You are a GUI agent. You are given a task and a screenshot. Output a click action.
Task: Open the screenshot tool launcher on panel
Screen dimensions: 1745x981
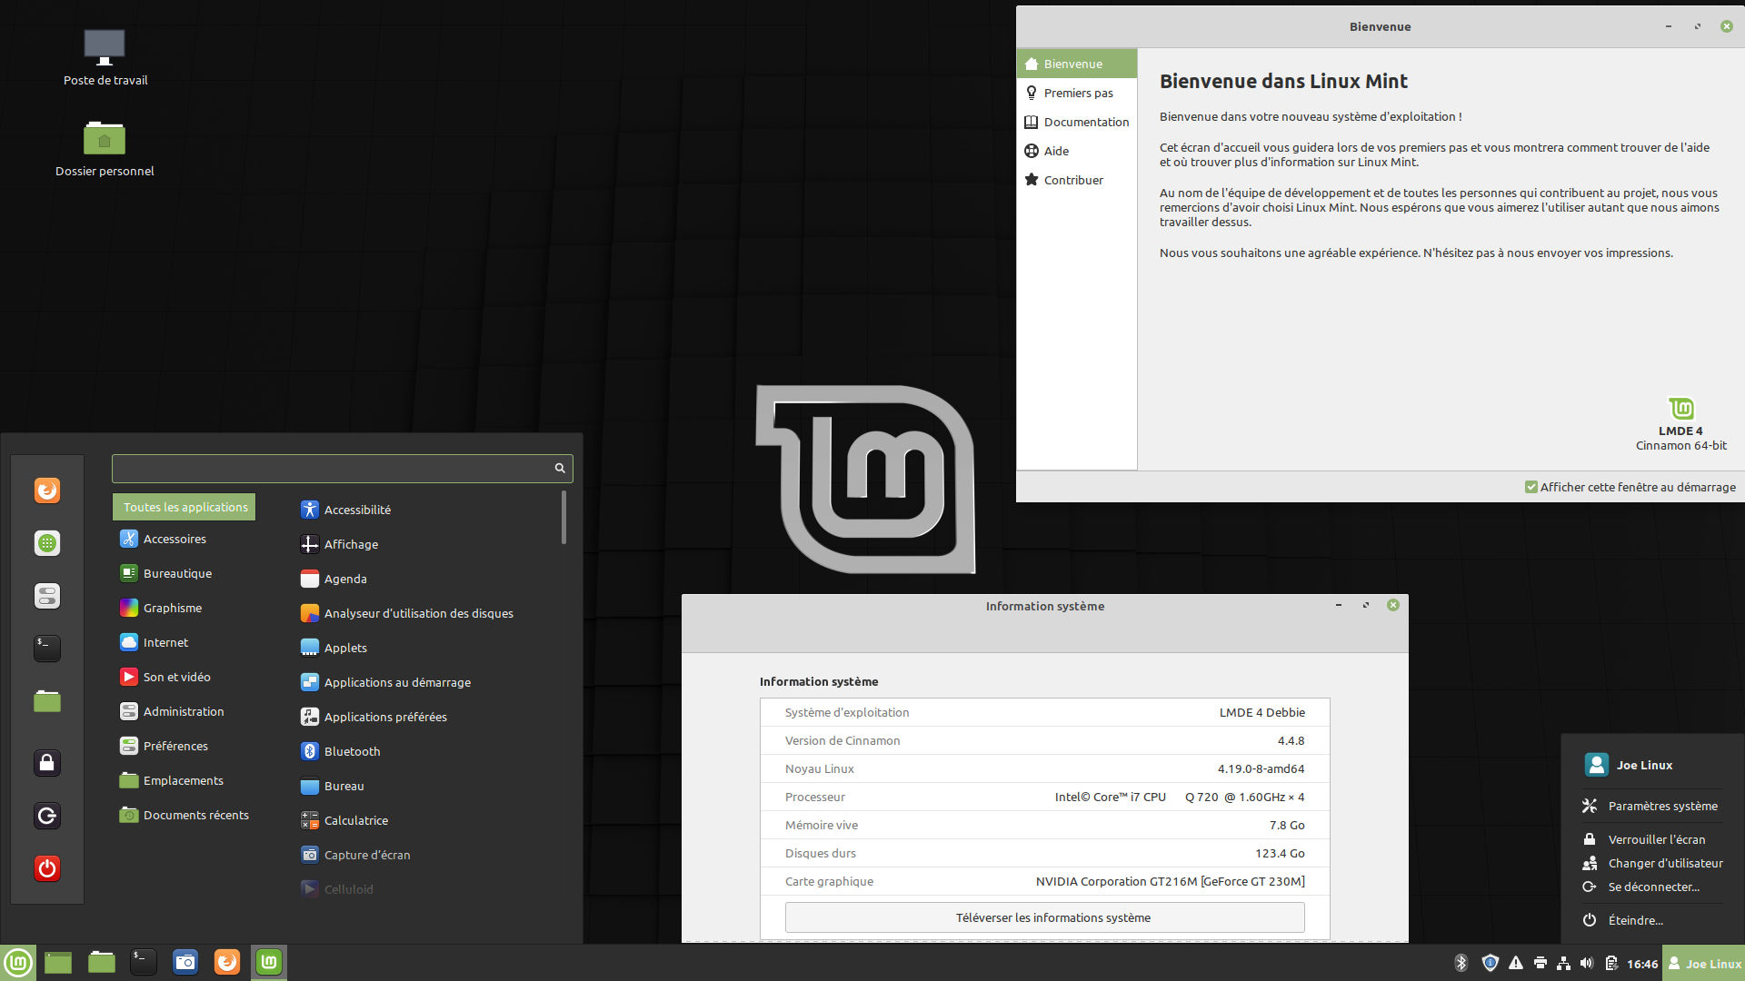[x=185, y=962]
